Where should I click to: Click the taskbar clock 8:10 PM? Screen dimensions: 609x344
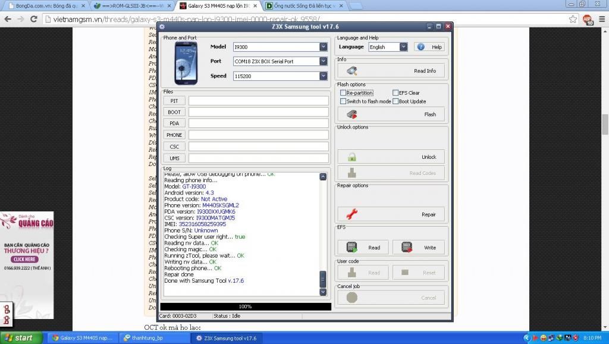point(593,338)
